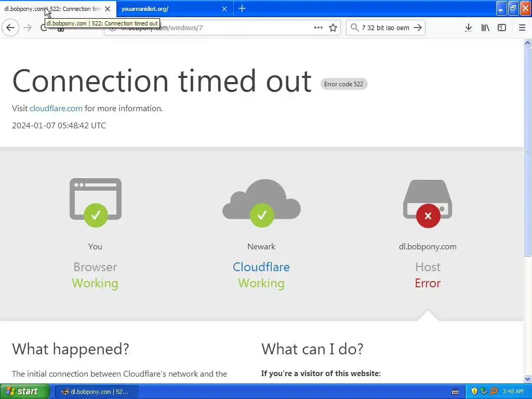Viewport: 532px width, 399px height.
Task: Click the host server error icon
Action: pyautogui.click(x=428, y=203)
